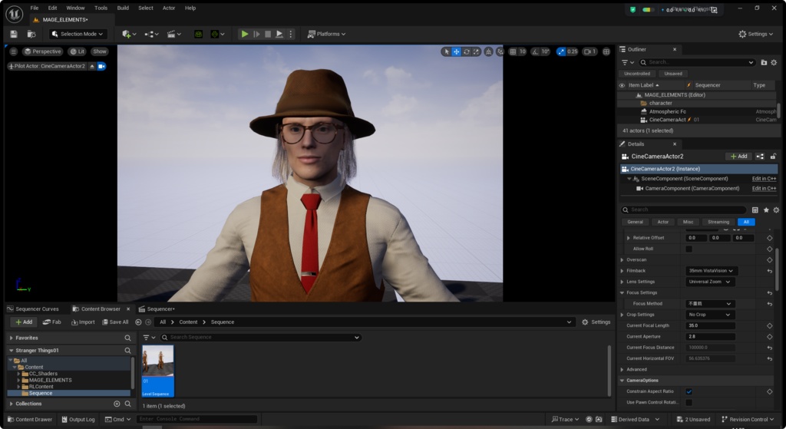This screenshot has height=429, width=786.
Task: Click the Stop simulation button
Action: pyautogui.click(x=268, y=34)
